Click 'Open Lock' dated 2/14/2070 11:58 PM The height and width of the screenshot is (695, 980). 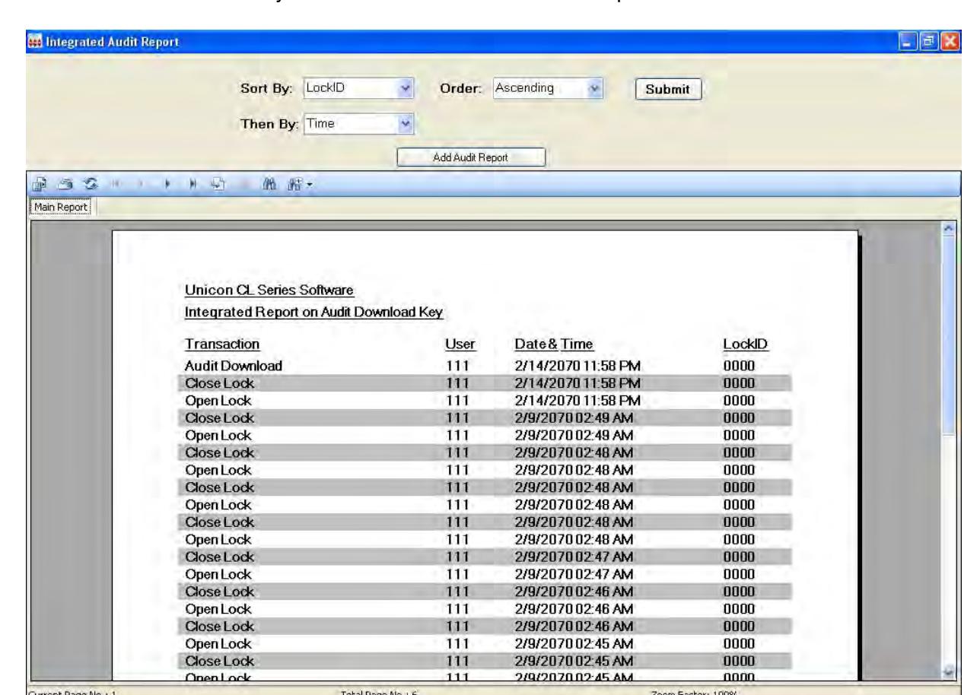[218, 401]
